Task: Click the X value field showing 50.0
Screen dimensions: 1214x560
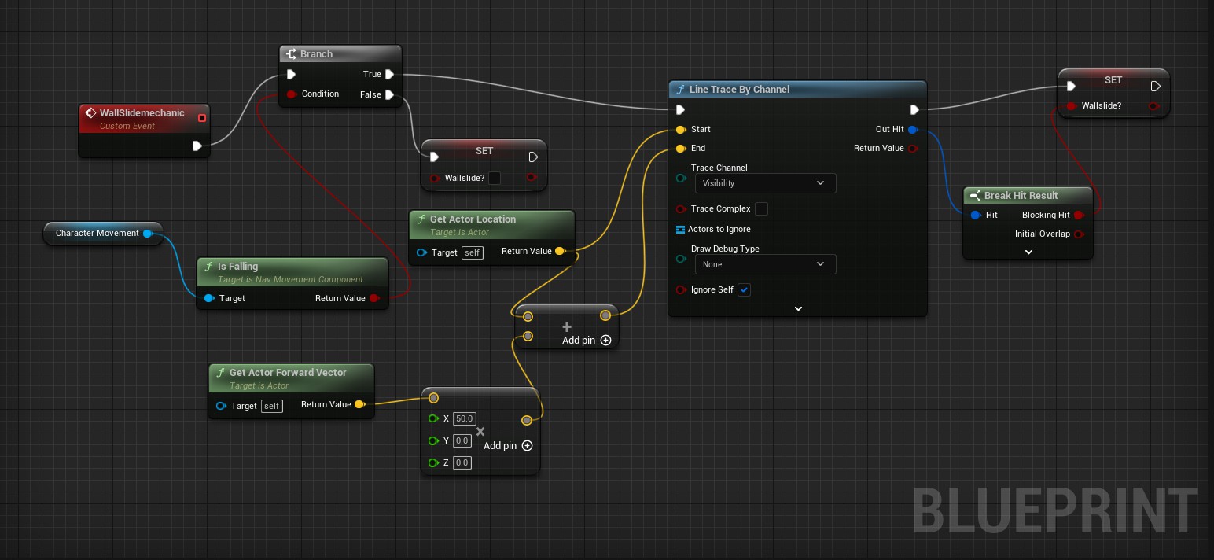Action: [465, 419]
